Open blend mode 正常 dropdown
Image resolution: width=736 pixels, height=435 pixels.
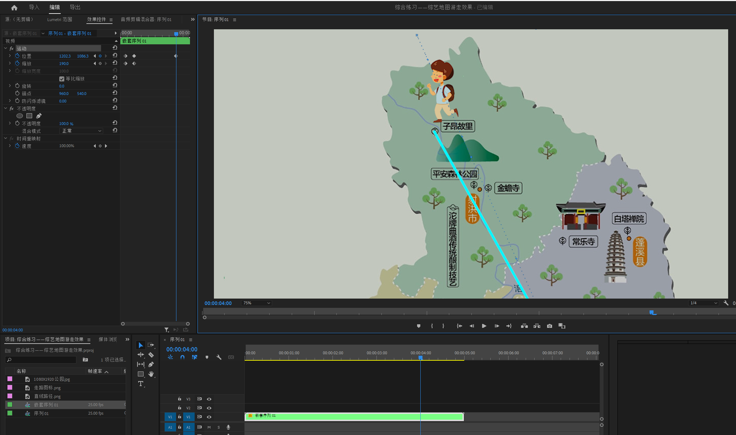pos(81,131)
